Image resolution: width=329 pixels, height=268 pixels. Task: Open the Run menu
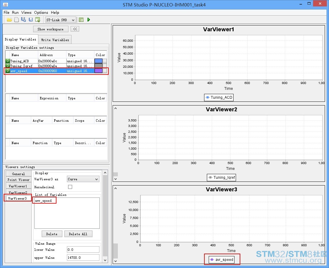(15, 12)
